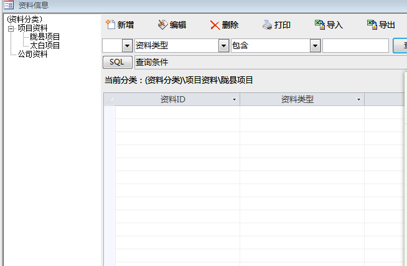Select the (资料分类) root tree node
The height and width of the screenshot is (266, 407).
[x=24, y=19]
